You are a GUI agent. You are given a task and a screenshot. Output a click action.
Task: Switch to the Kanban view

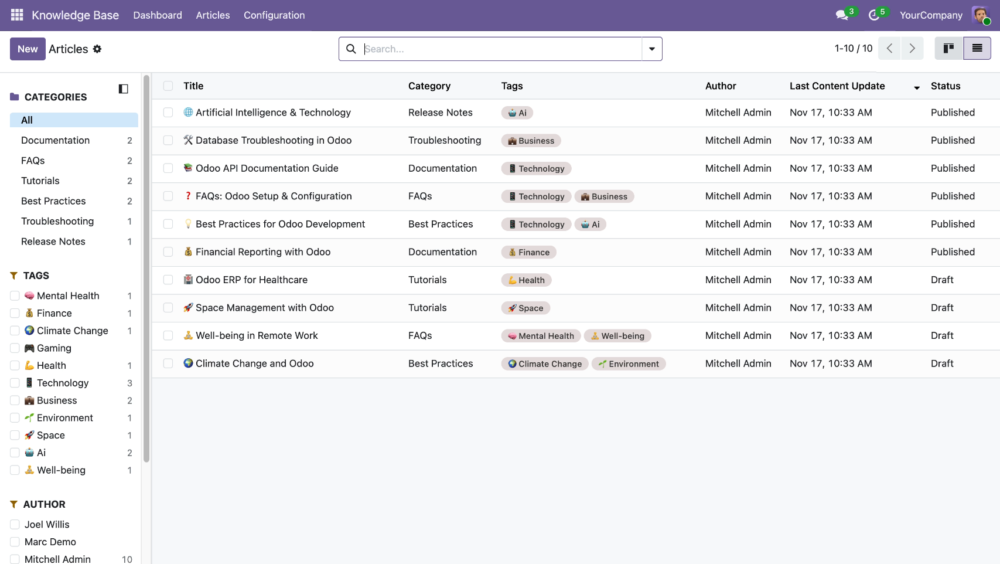tap(948, 49)
